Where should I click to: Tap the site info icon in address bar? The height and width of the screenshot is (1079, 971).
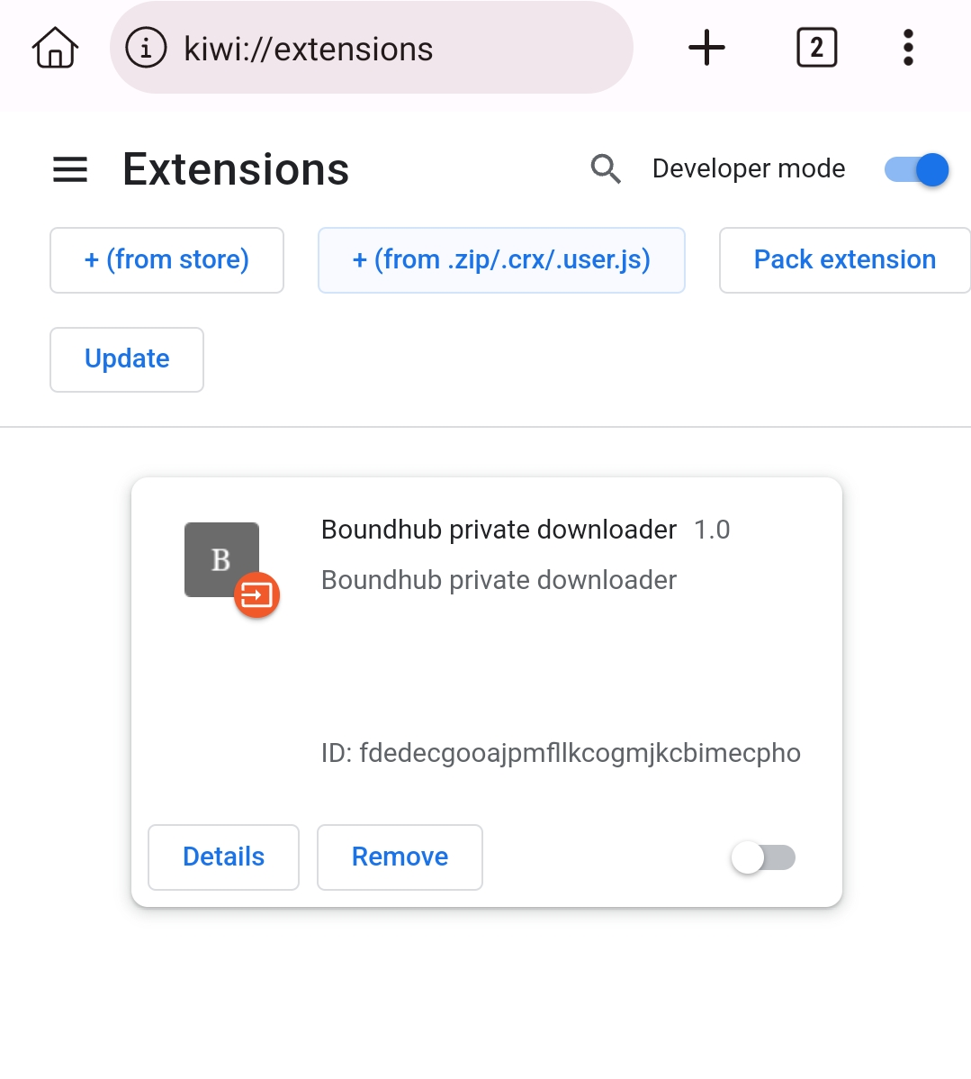coord(146,48)
